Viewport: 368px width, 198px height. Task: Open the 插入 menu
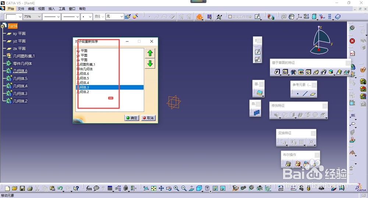click(52, 9)
